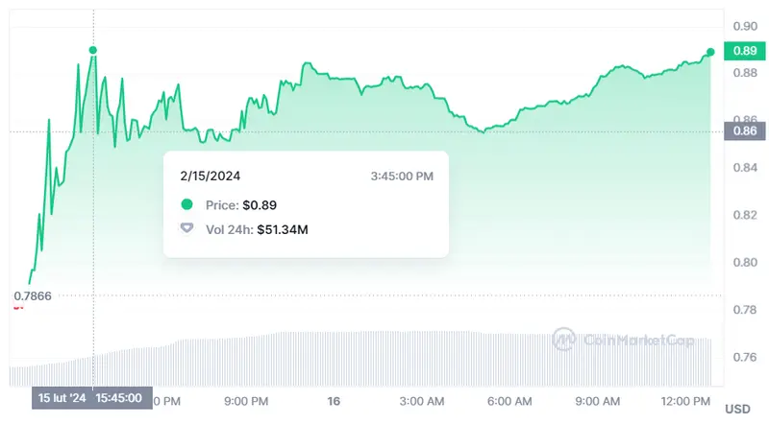Click the 0.90 label on the price axis

point(742,25)
